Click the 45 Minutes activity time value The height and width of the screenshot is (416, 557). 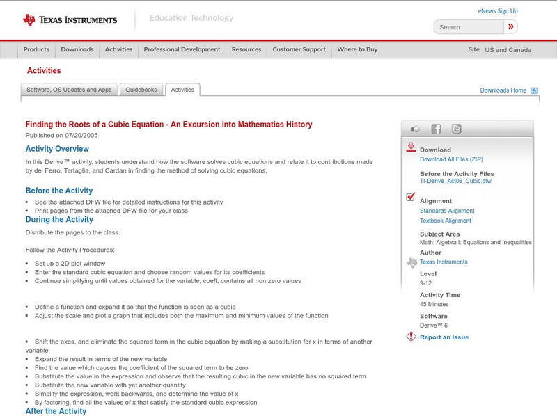[x=434, y=304]
